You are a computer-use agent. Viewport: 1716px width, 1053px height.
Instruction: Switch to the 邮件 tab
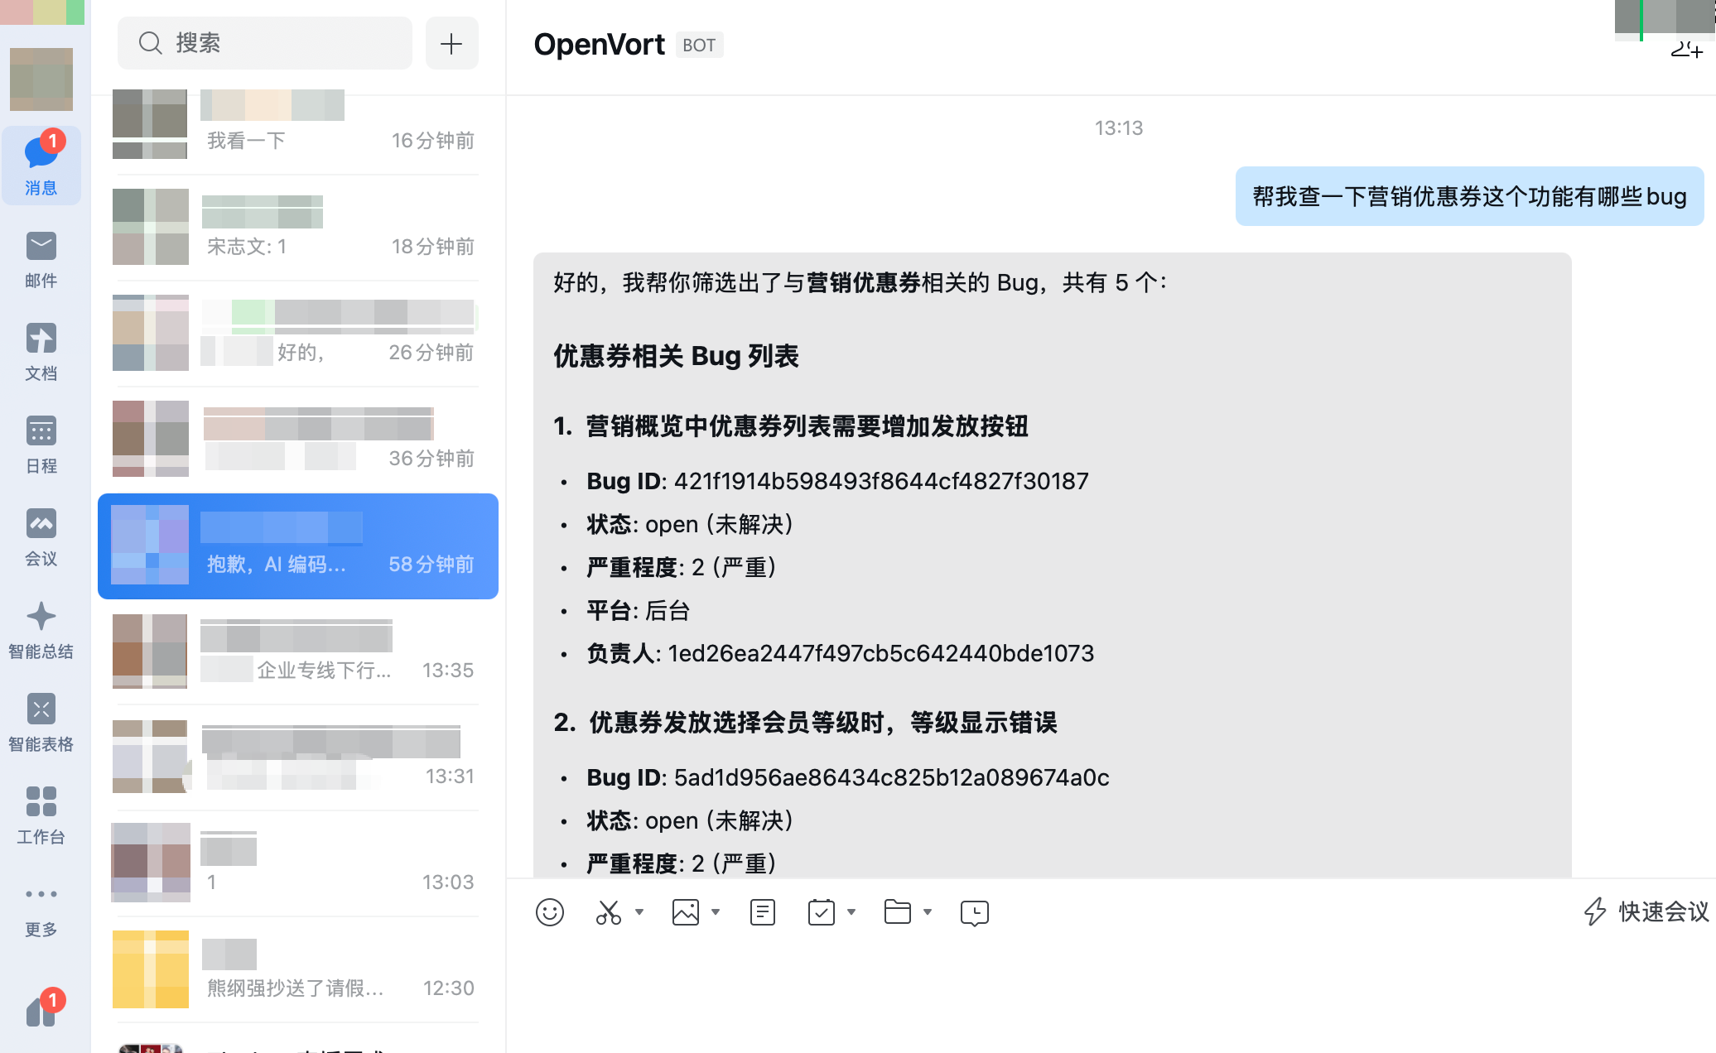41,259
